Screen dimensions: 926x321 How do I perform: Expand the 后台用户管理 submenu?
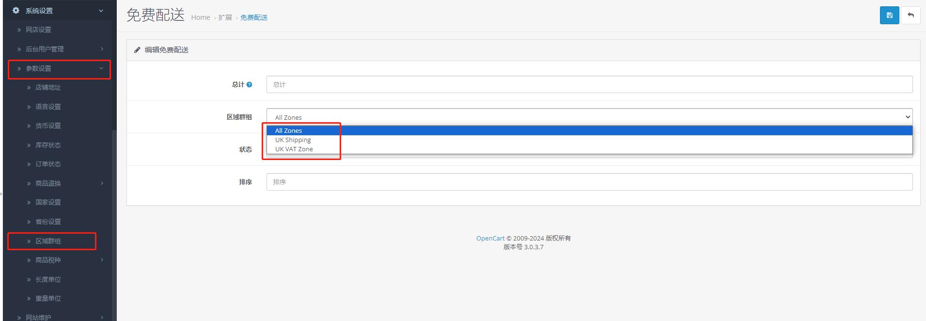point(102,49)
